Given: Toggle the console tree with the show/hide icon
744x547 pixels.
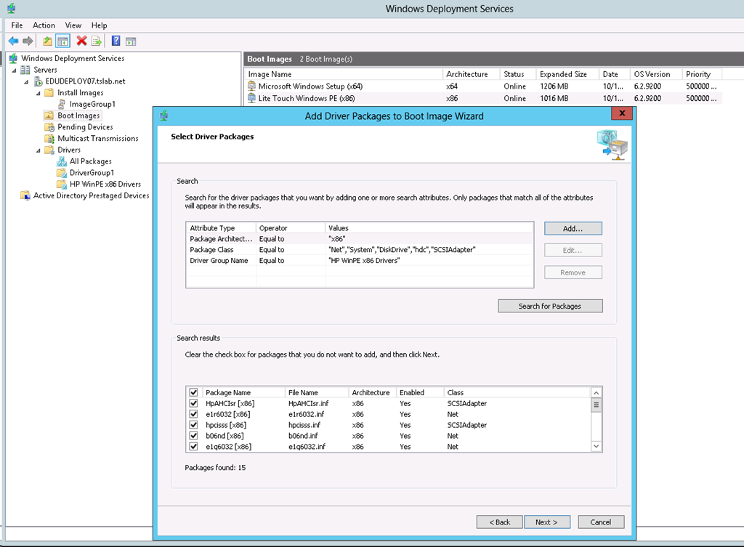Looking at the screenshot, I should [62, 41].
